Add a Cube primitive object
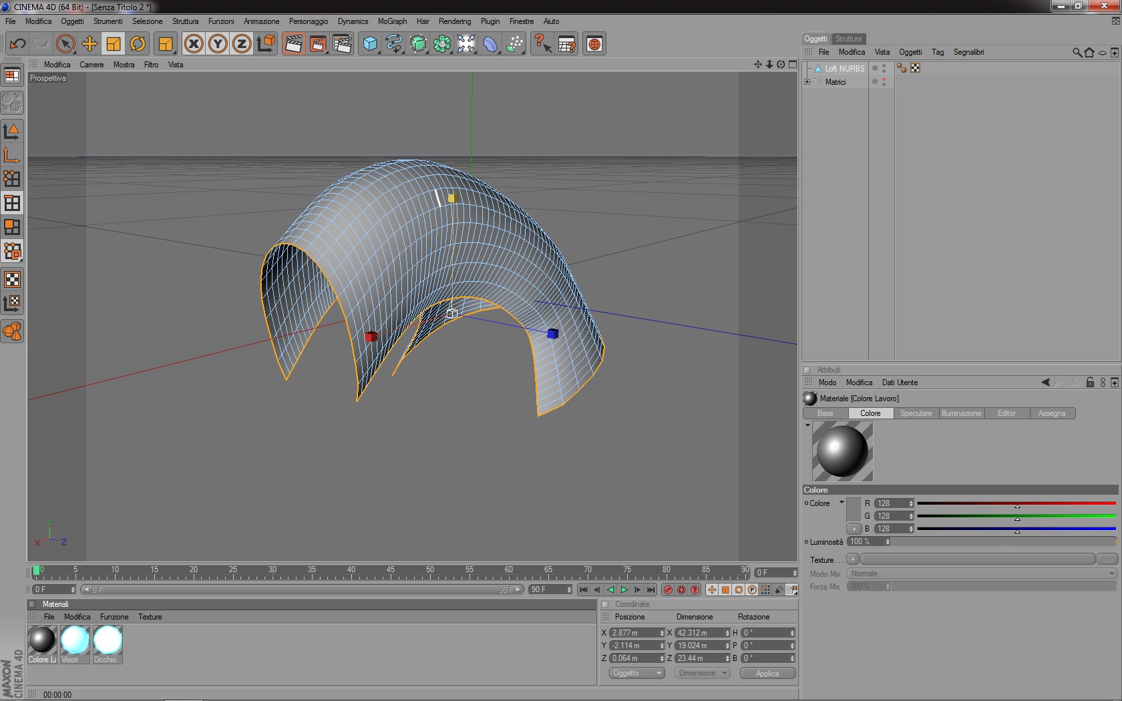Image resolution: width=1122 pixels, height=701 pixels. 369,44
